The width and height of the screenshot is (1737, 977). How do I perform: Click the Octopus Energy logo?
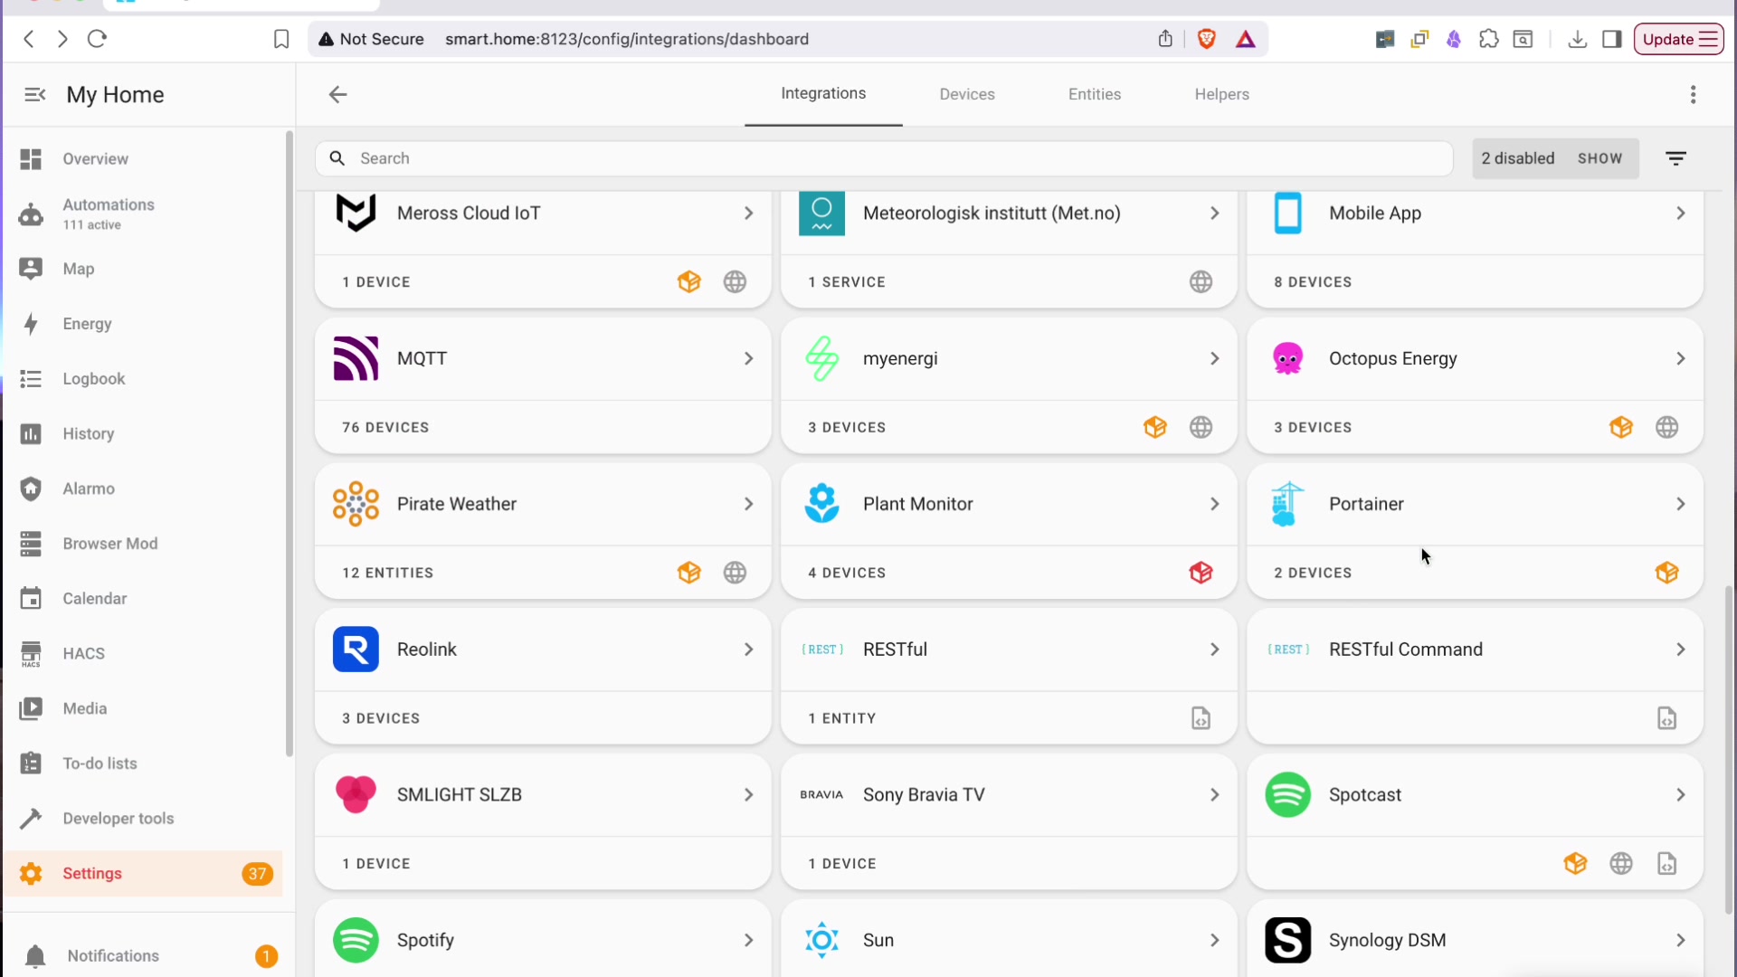[1287, 359]
